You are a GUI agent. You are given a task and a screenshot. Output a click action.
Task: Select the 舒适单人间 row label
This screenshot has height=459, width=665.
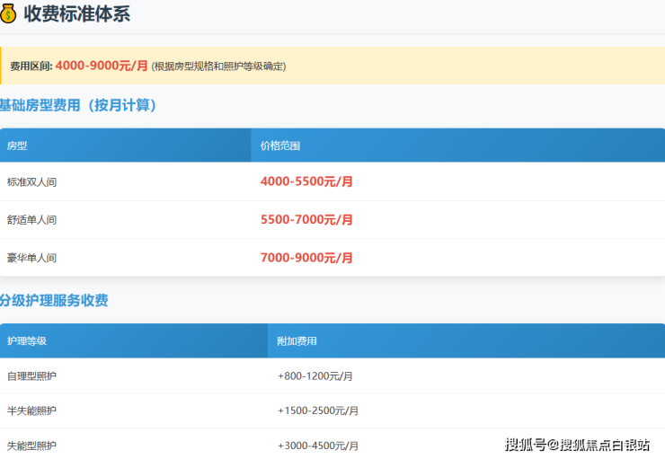tap(31, 220)
